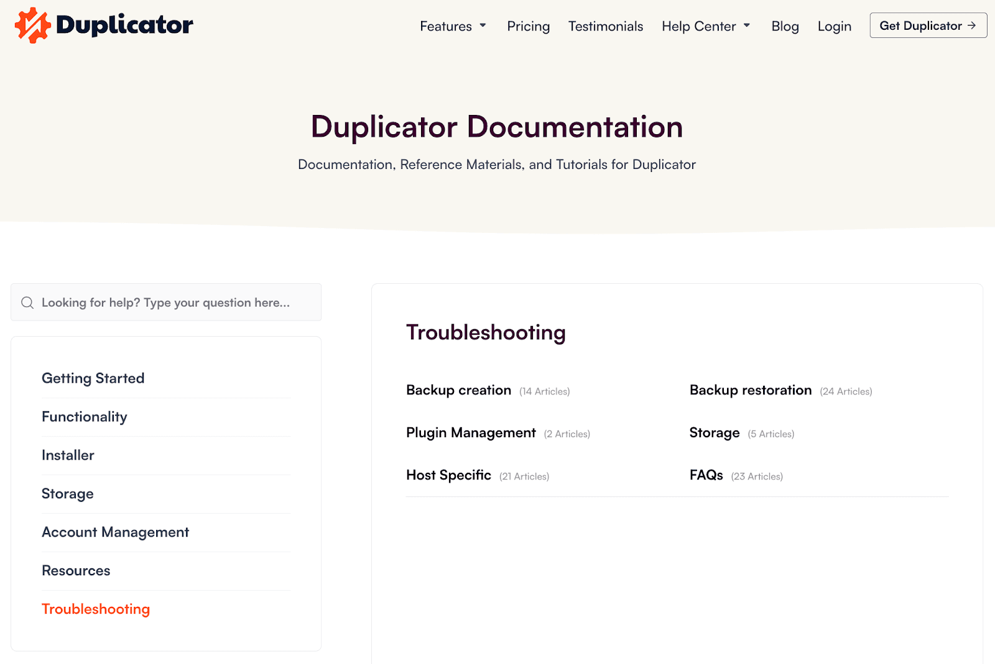Open the Pricing page

528,26
